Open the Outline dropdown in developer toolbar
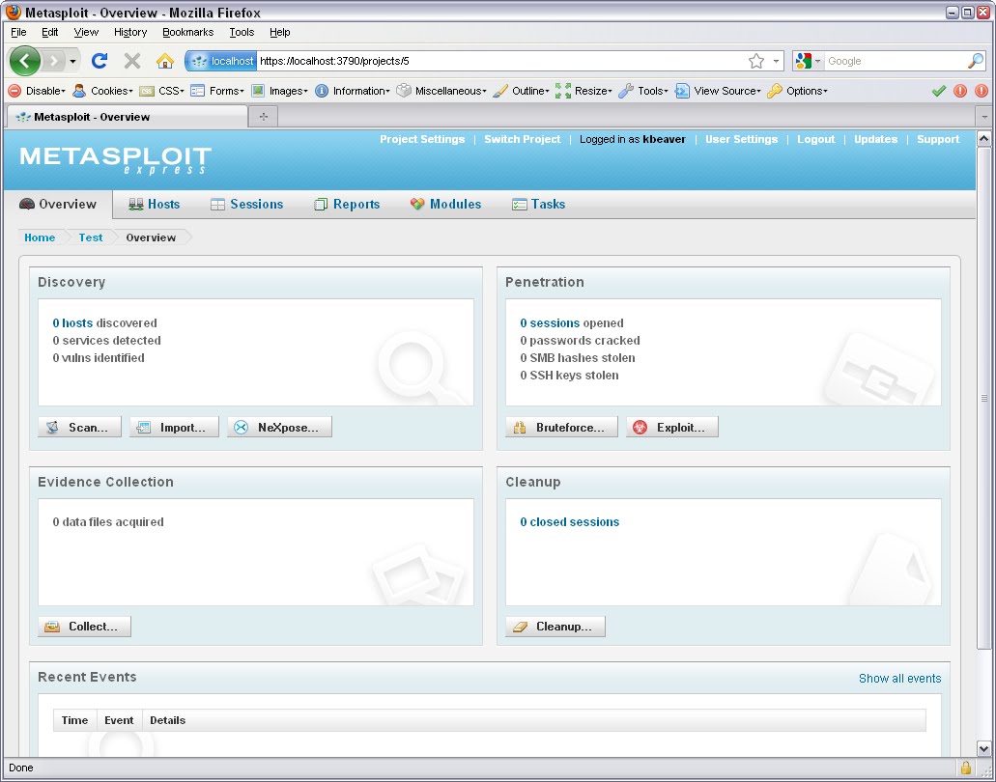The height and width of the screenshot is (782, 996). 522,91
